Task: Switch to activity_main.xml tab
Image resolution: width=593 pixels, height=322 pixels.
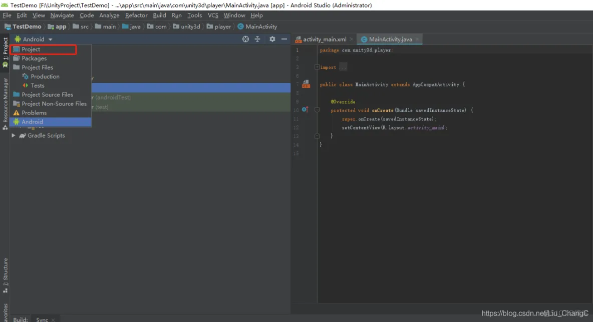Action: (x=325, y=39)
